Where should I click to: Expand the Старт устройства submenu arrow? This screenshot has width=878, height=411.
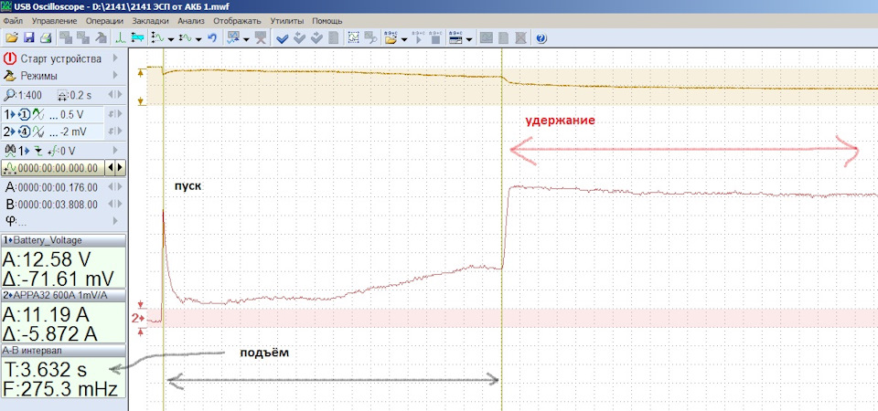115,58
